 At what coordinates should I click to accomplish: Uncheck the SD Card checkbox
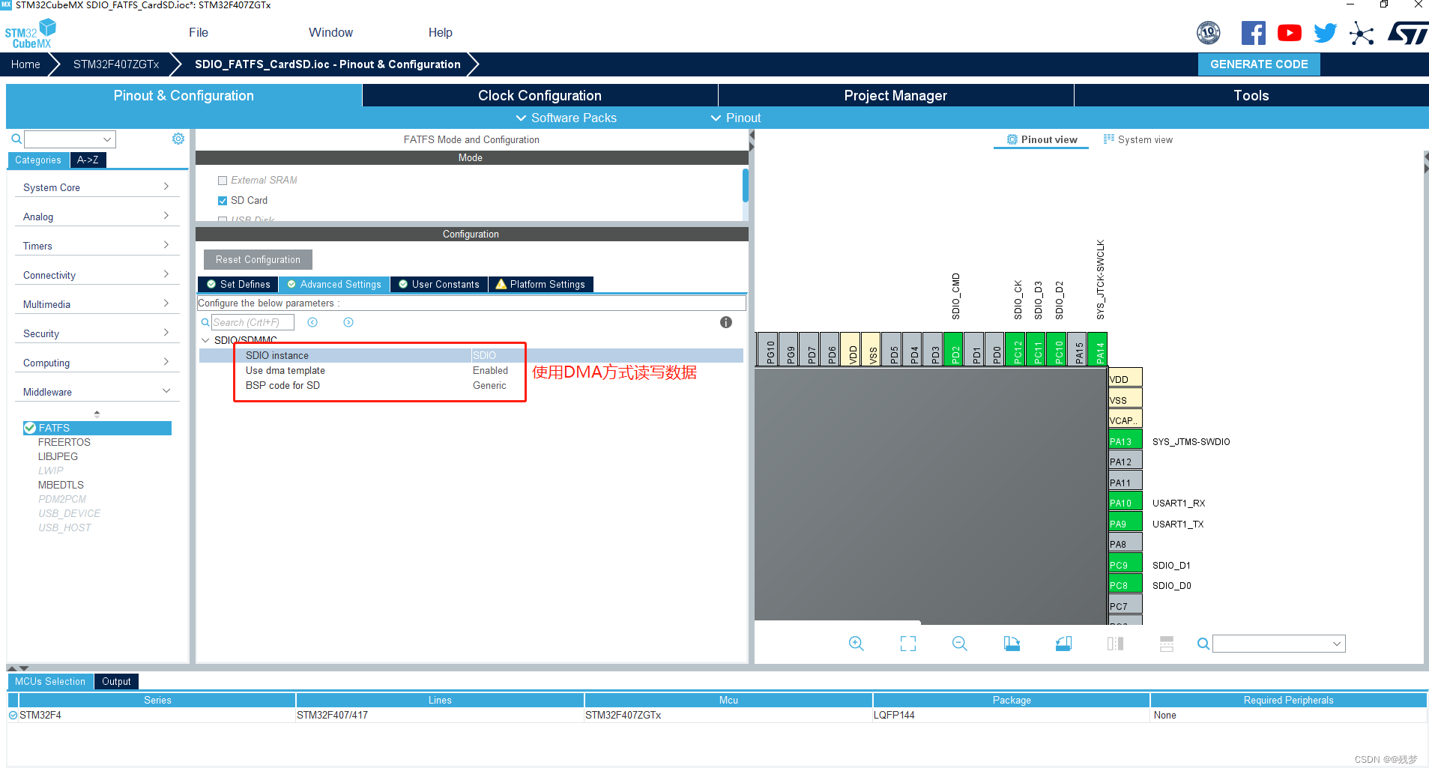click(x=223, y=201)
